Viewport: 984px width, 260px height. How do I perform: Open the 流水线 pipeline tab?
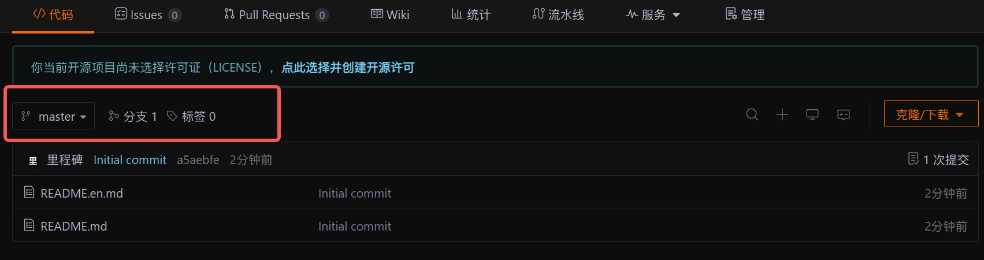[x=558, y=15]
